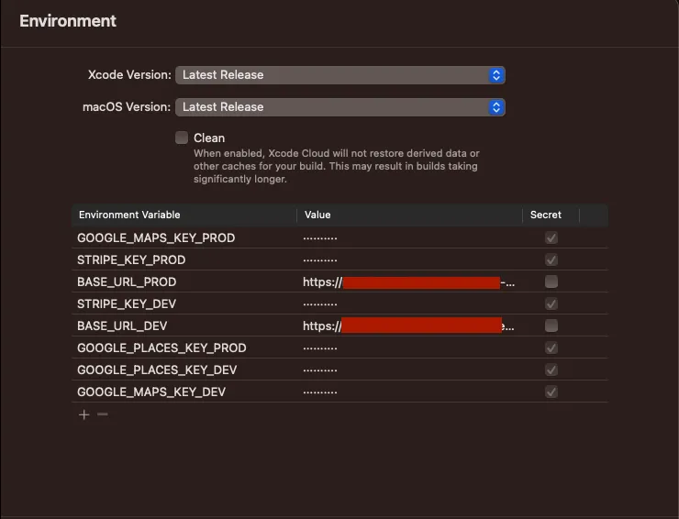
Task: Select the GOOGLE_MAPS_KEY_PROD variable name
Action: pyautogui.click(x=156, y=238)
